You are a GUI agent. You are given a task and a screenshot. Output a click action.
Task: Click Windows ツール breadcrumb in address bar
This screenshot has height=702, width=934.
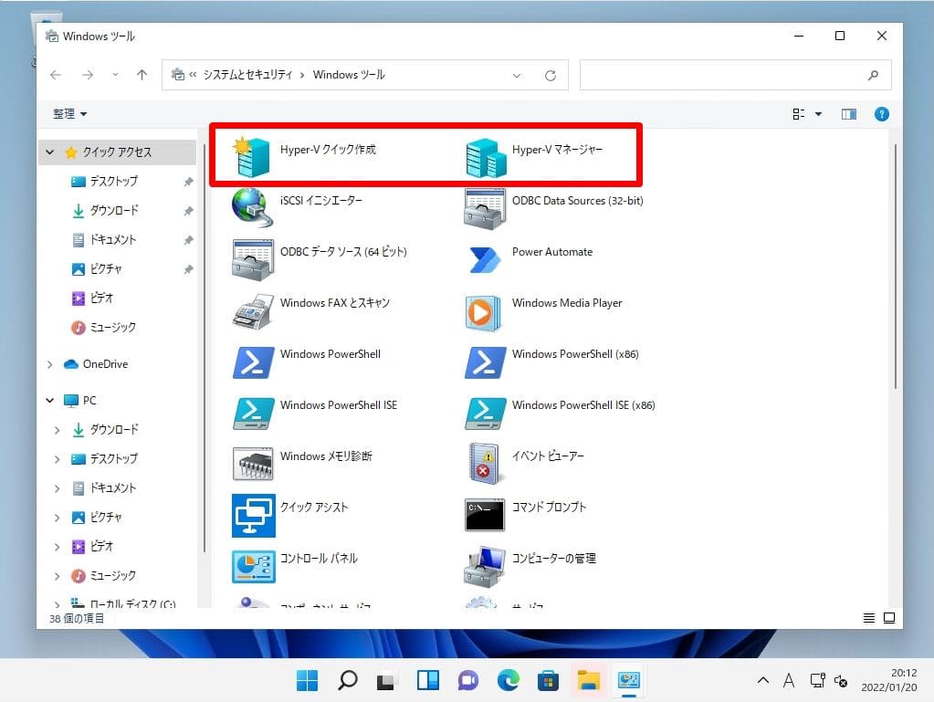pyautogui.click(x=349, y=75)
